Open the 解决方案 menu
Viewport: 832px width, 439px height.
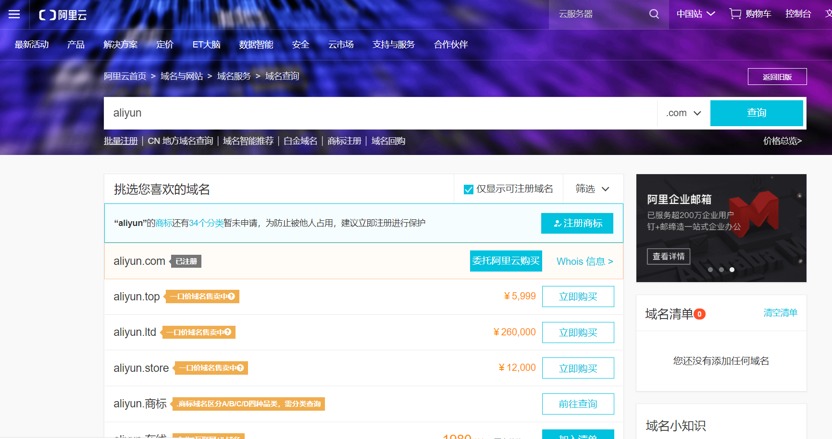pos(121,45)
